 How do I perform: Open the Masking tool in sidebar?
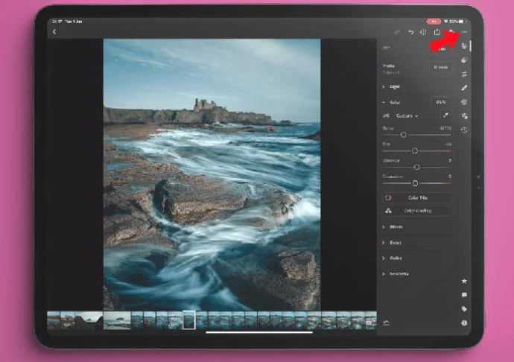464,102
